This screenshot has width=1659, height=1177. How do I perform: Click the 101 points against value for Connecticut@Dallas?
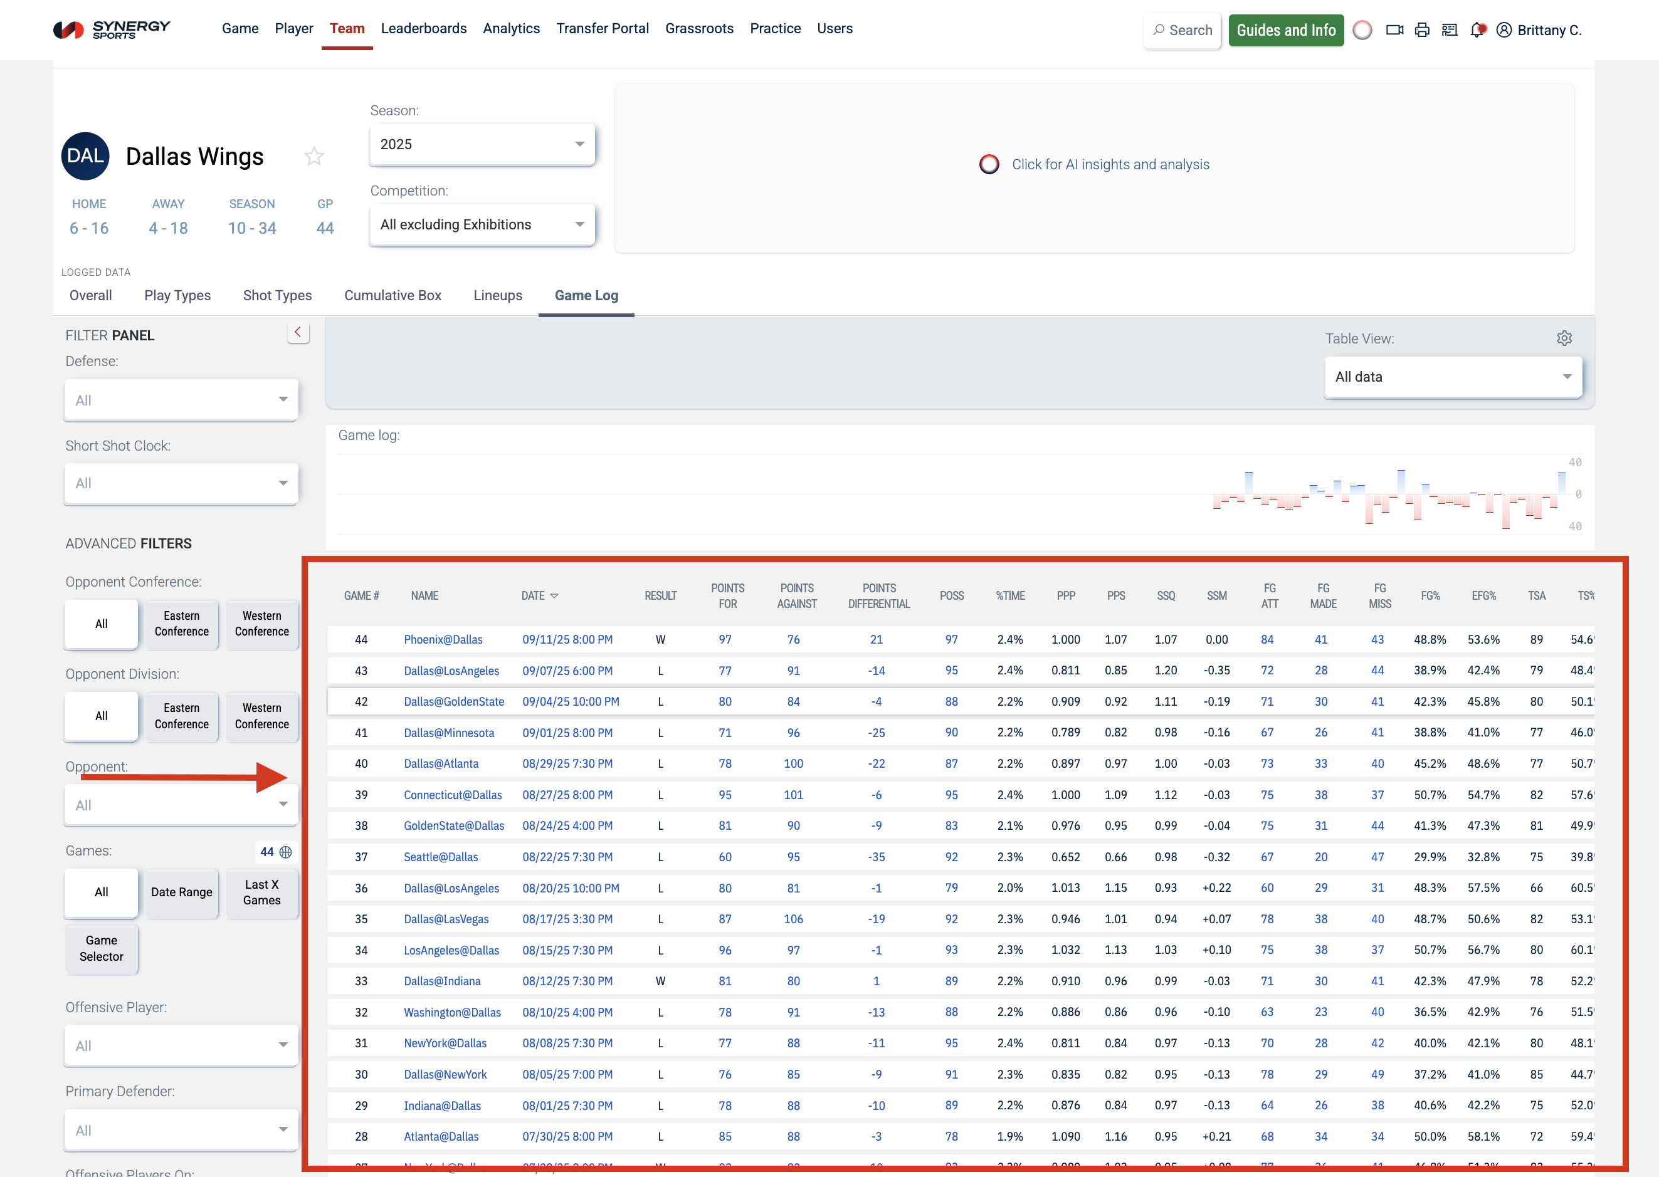pos(793,795)
